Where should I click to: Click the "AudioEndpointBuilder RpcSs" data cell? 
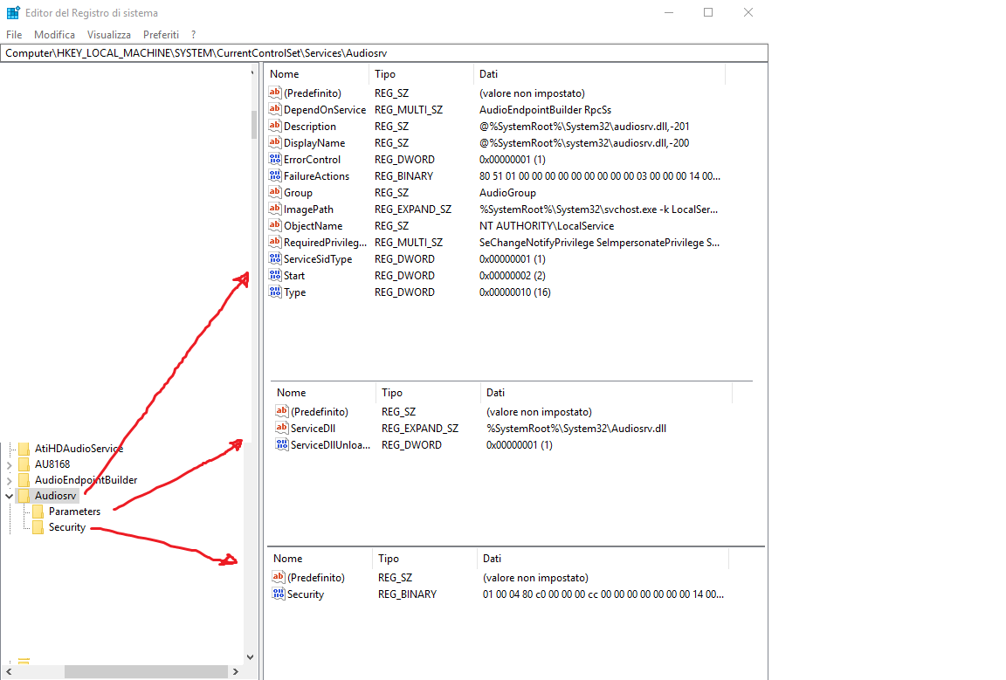[x=545, y=110]
